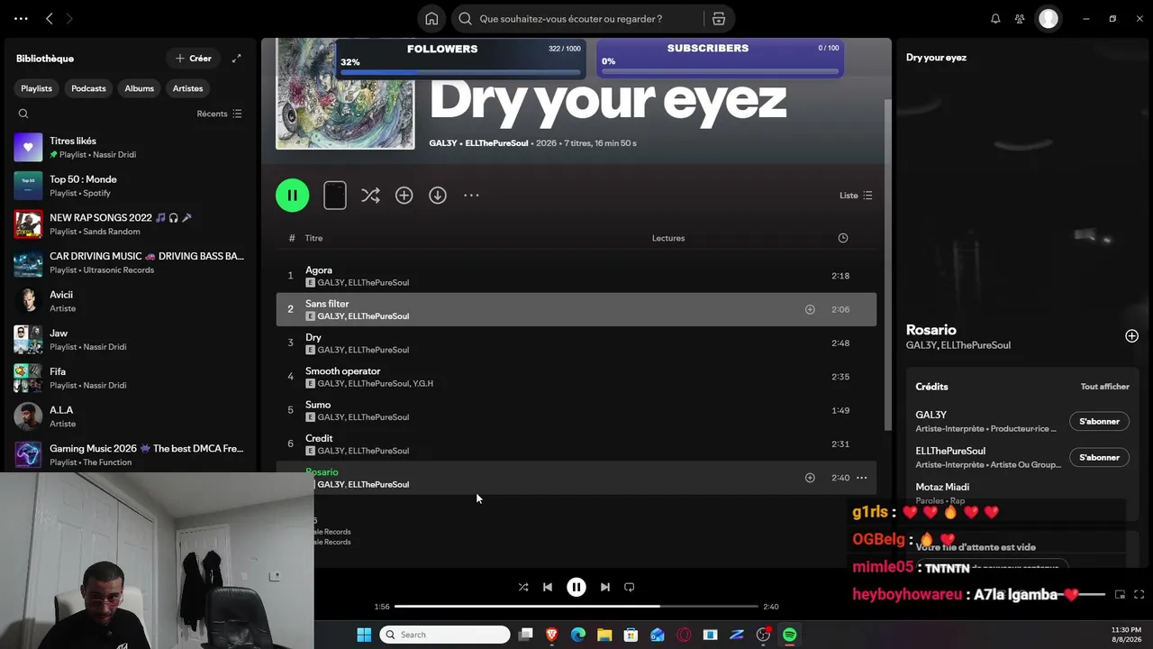Screen dimensions: 1153x649
Task: Select the Credit track row
Action: point(576,444)
